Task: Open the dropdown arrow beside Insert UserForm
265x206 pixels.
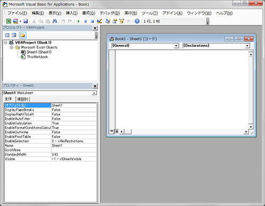Action: point(20,21)
